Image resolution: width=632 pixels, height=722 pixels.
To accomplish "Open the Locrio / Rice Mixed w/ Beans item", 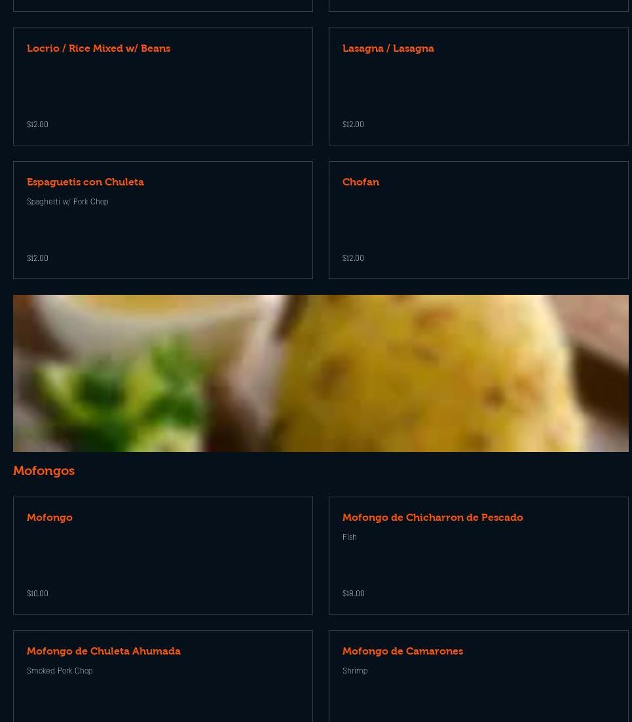I will tap(98, 48).
